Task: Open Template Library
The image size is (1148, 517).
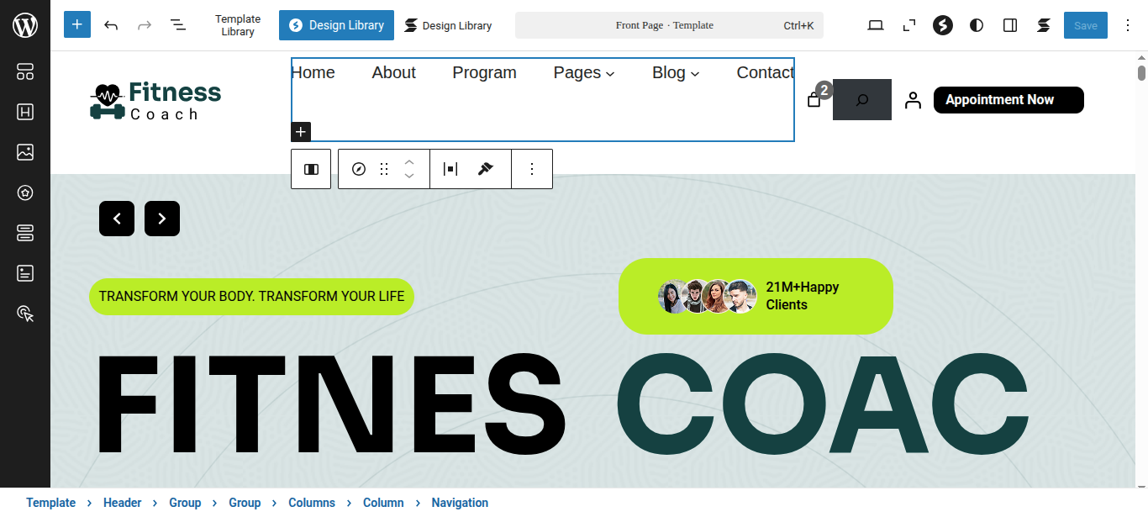Action: (238, 25)
